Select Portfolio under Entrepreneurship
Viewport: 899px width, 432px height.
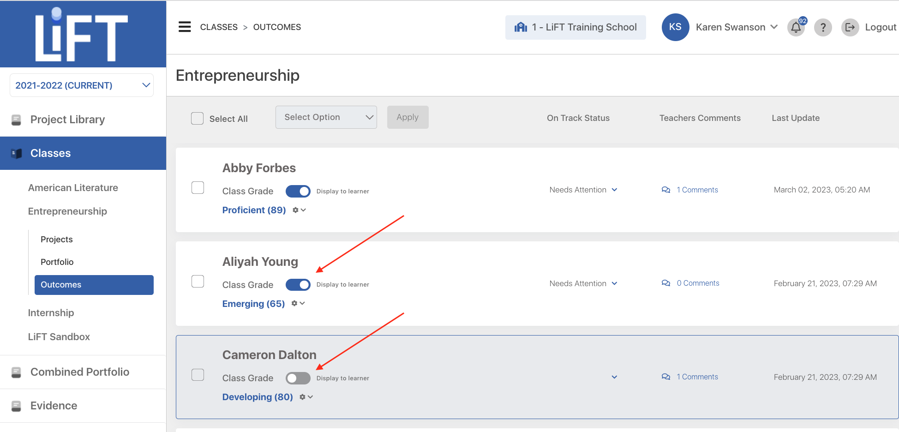57,262
